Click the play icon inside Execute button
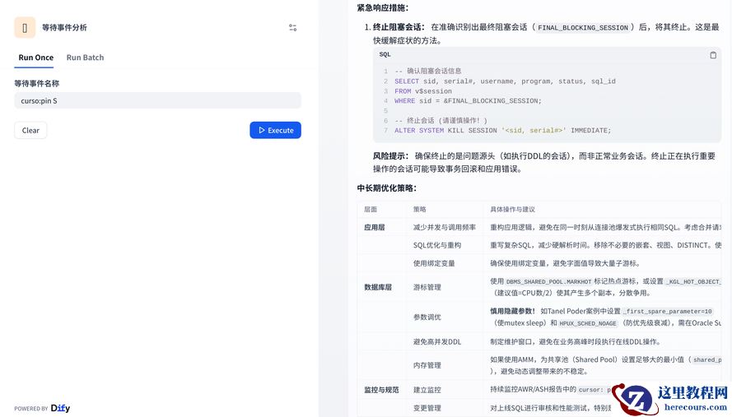 (262, 130)
